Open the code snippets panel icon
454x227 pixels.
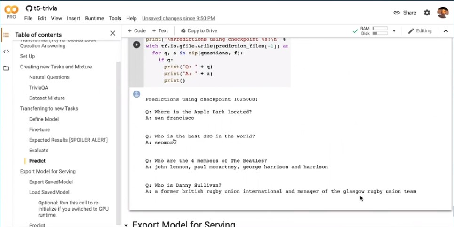6,52
